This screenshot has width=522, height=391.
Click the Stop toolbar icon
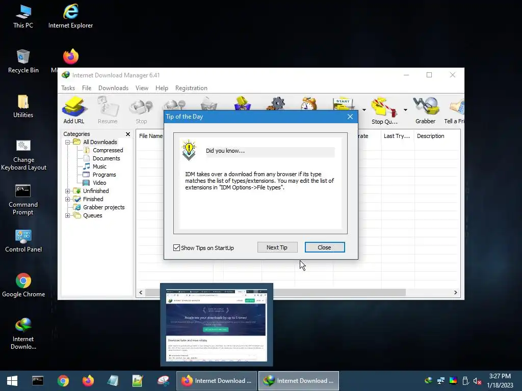(141, 110)
